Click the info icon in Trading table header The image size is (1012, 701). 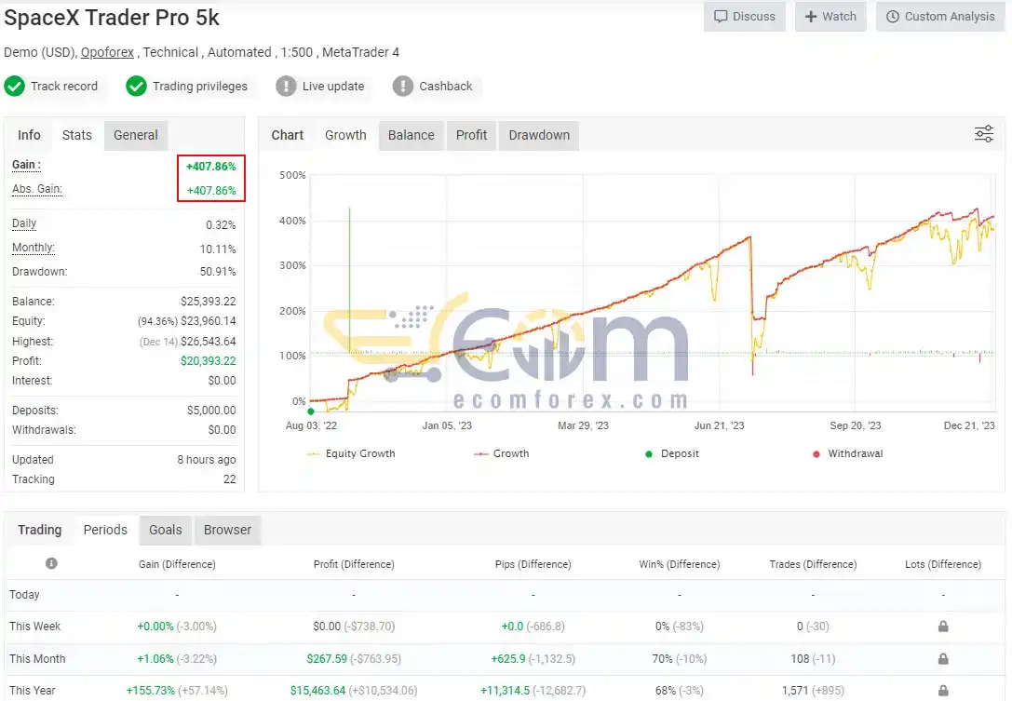(x=51, y=563)
